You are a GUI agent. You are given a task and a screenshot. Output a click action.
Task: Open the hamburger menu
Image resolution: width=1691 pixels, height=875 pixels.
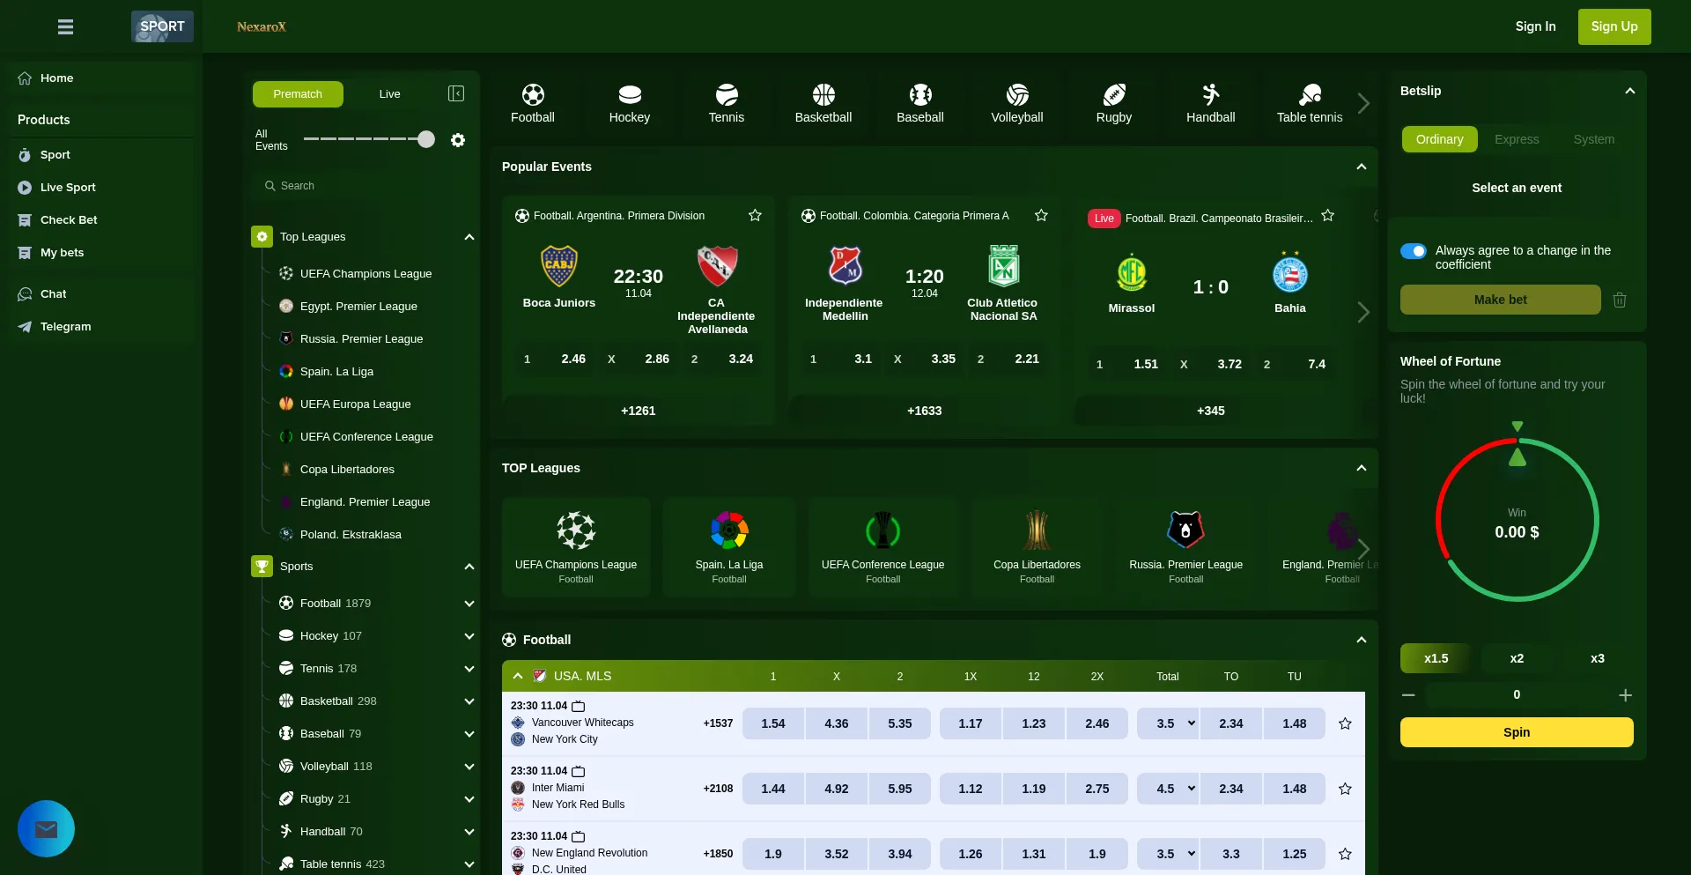tap(65, 26)
